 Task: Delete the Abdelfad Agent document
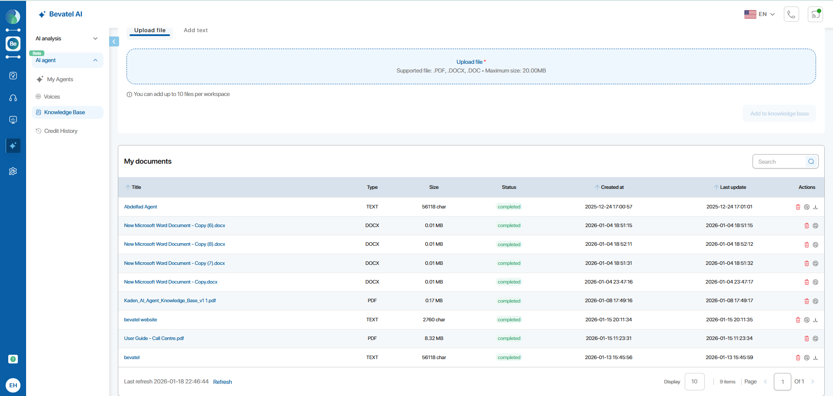click(798, 207)
